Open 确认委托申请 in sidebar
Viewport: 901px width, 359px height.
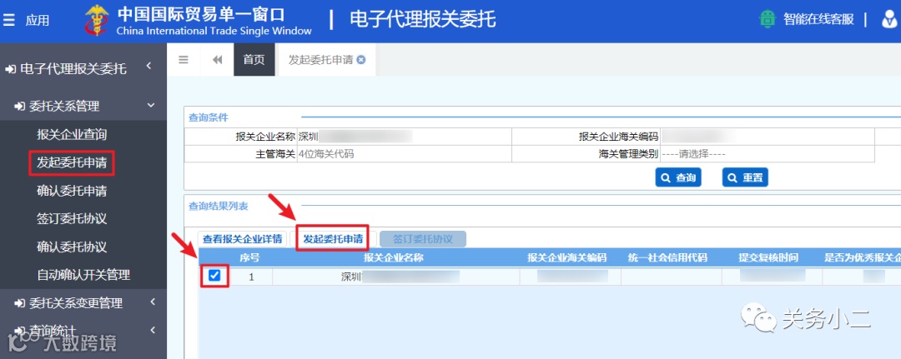[72, 191]
